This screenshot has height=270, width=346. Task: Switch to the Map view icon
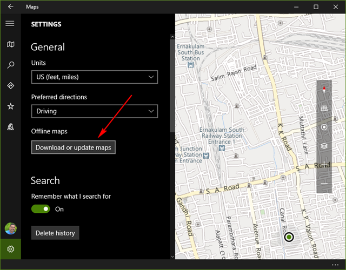pos(11,44)
